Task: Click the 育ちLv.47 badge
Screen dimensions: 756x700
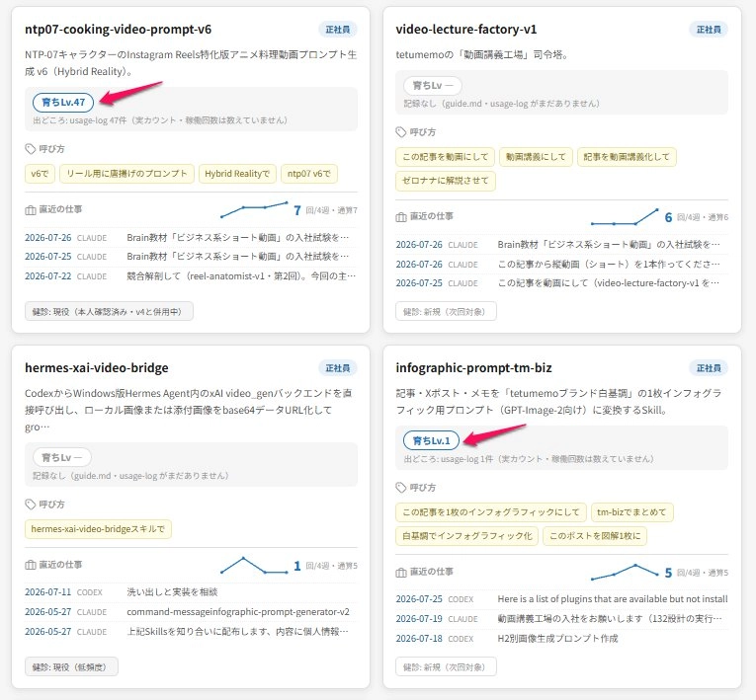Action: click(x=63, y=102)
